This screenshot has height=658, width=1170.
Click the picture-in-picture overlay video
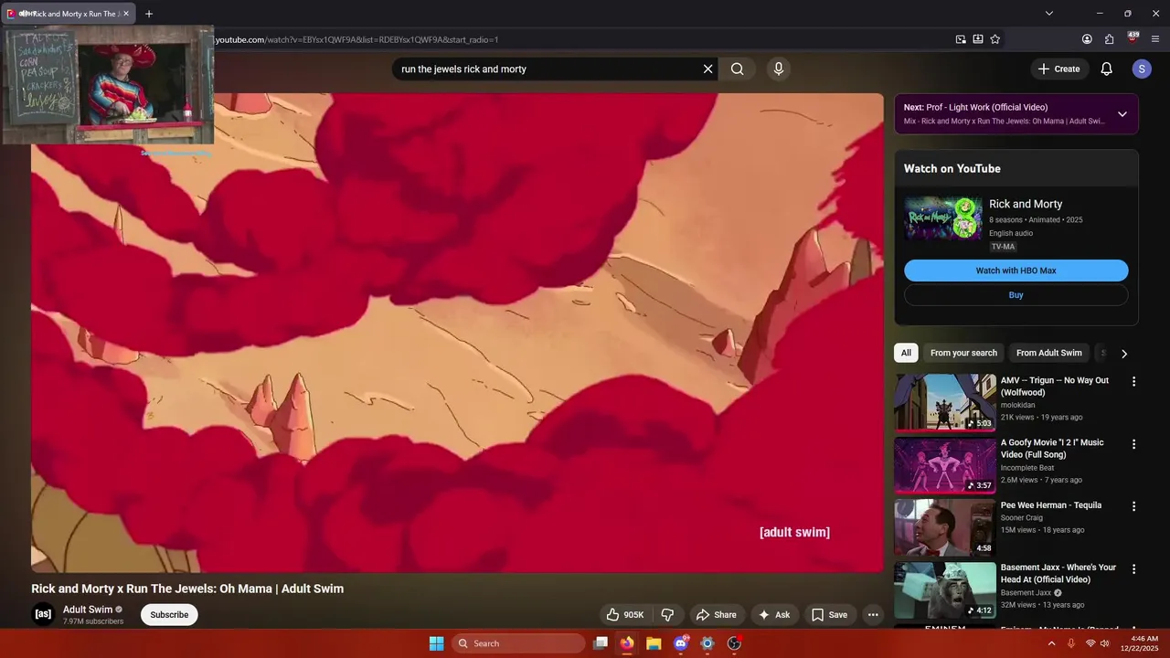pos(108,84)
